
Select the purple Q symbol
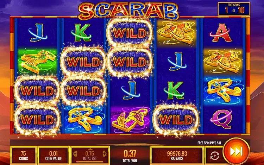pos(221,119)
